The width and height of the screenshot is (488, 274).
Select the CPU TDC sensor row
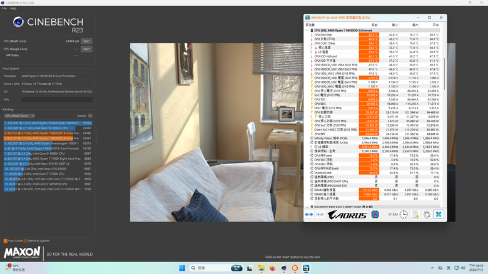pos(372,99)
